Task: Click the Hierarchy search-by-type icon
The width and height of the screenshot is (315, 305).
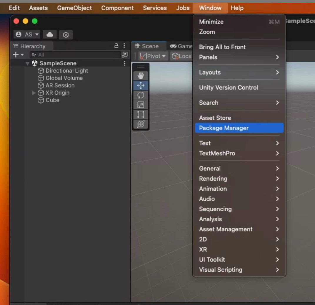Action: [x=125, y=55]
